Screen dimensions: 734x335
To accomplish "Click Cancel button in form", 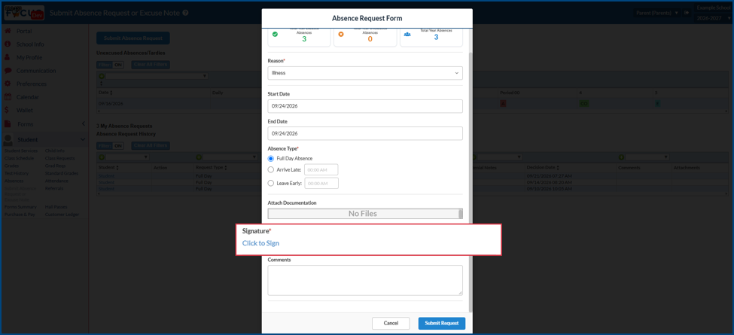I will point(391,323).
